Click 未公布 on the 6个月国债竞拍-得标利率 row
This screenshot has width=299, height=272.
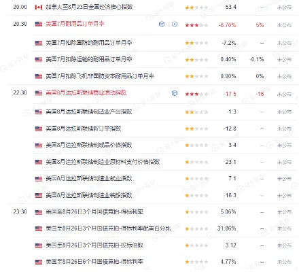click(284, 262)
